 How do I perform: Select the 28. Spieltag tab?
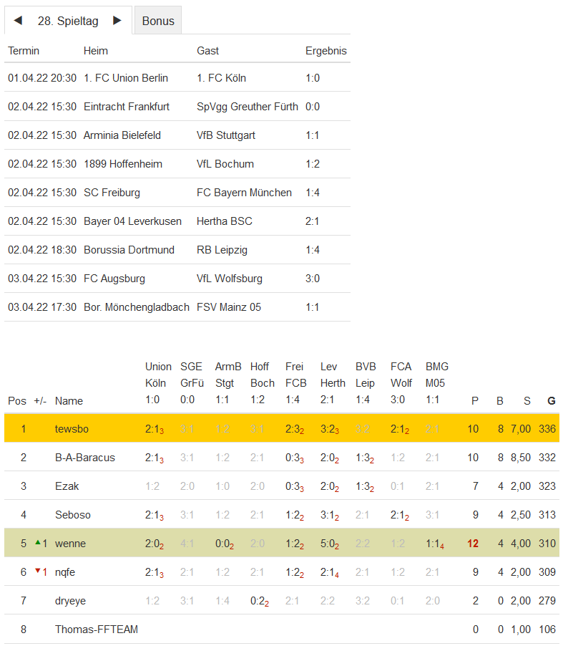[x=68, y=21]
